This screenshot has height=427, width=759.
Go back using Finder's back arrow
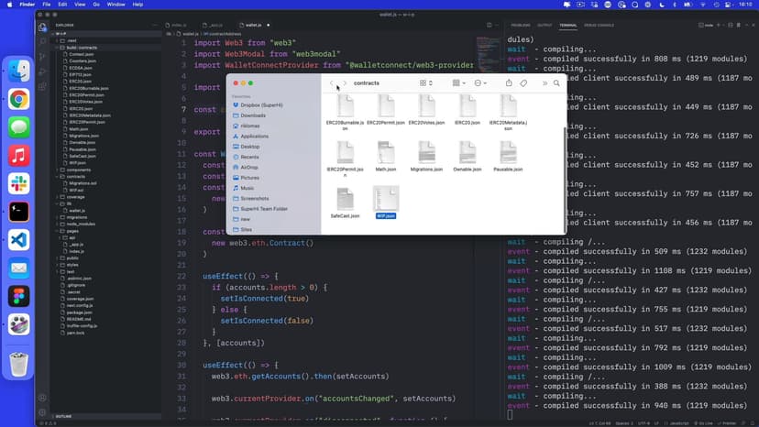pyautogui.click(x=331, y=83)
